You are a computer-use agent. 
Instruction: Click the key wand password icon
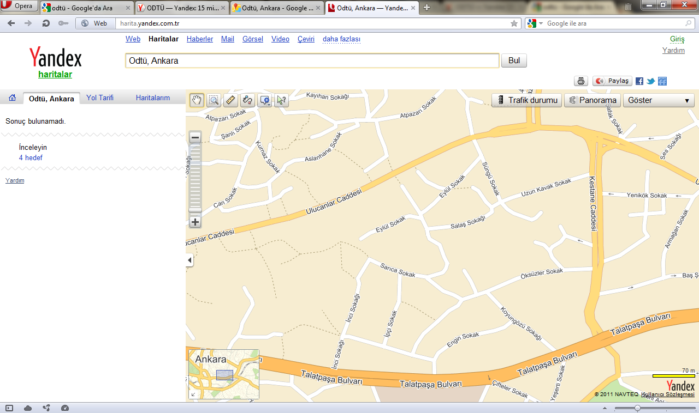coord(63,23)
